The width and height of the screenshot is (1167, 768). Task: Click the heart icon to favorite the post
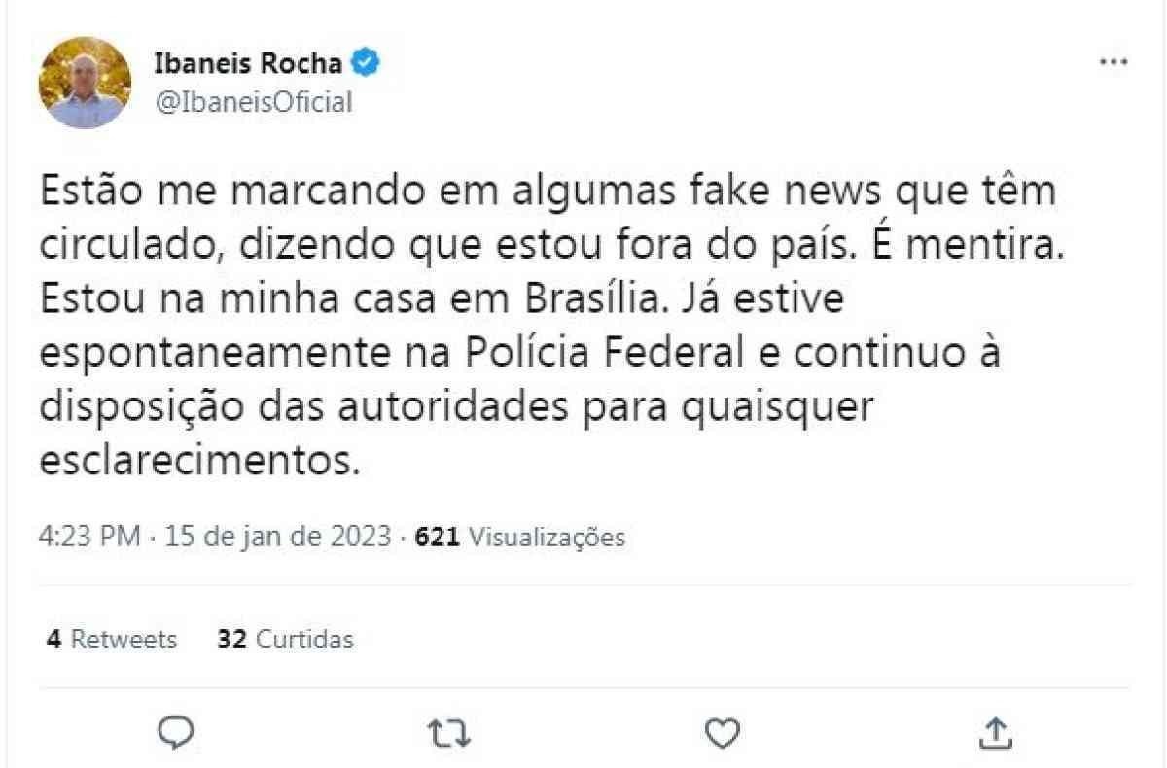[x=720, y=730]
